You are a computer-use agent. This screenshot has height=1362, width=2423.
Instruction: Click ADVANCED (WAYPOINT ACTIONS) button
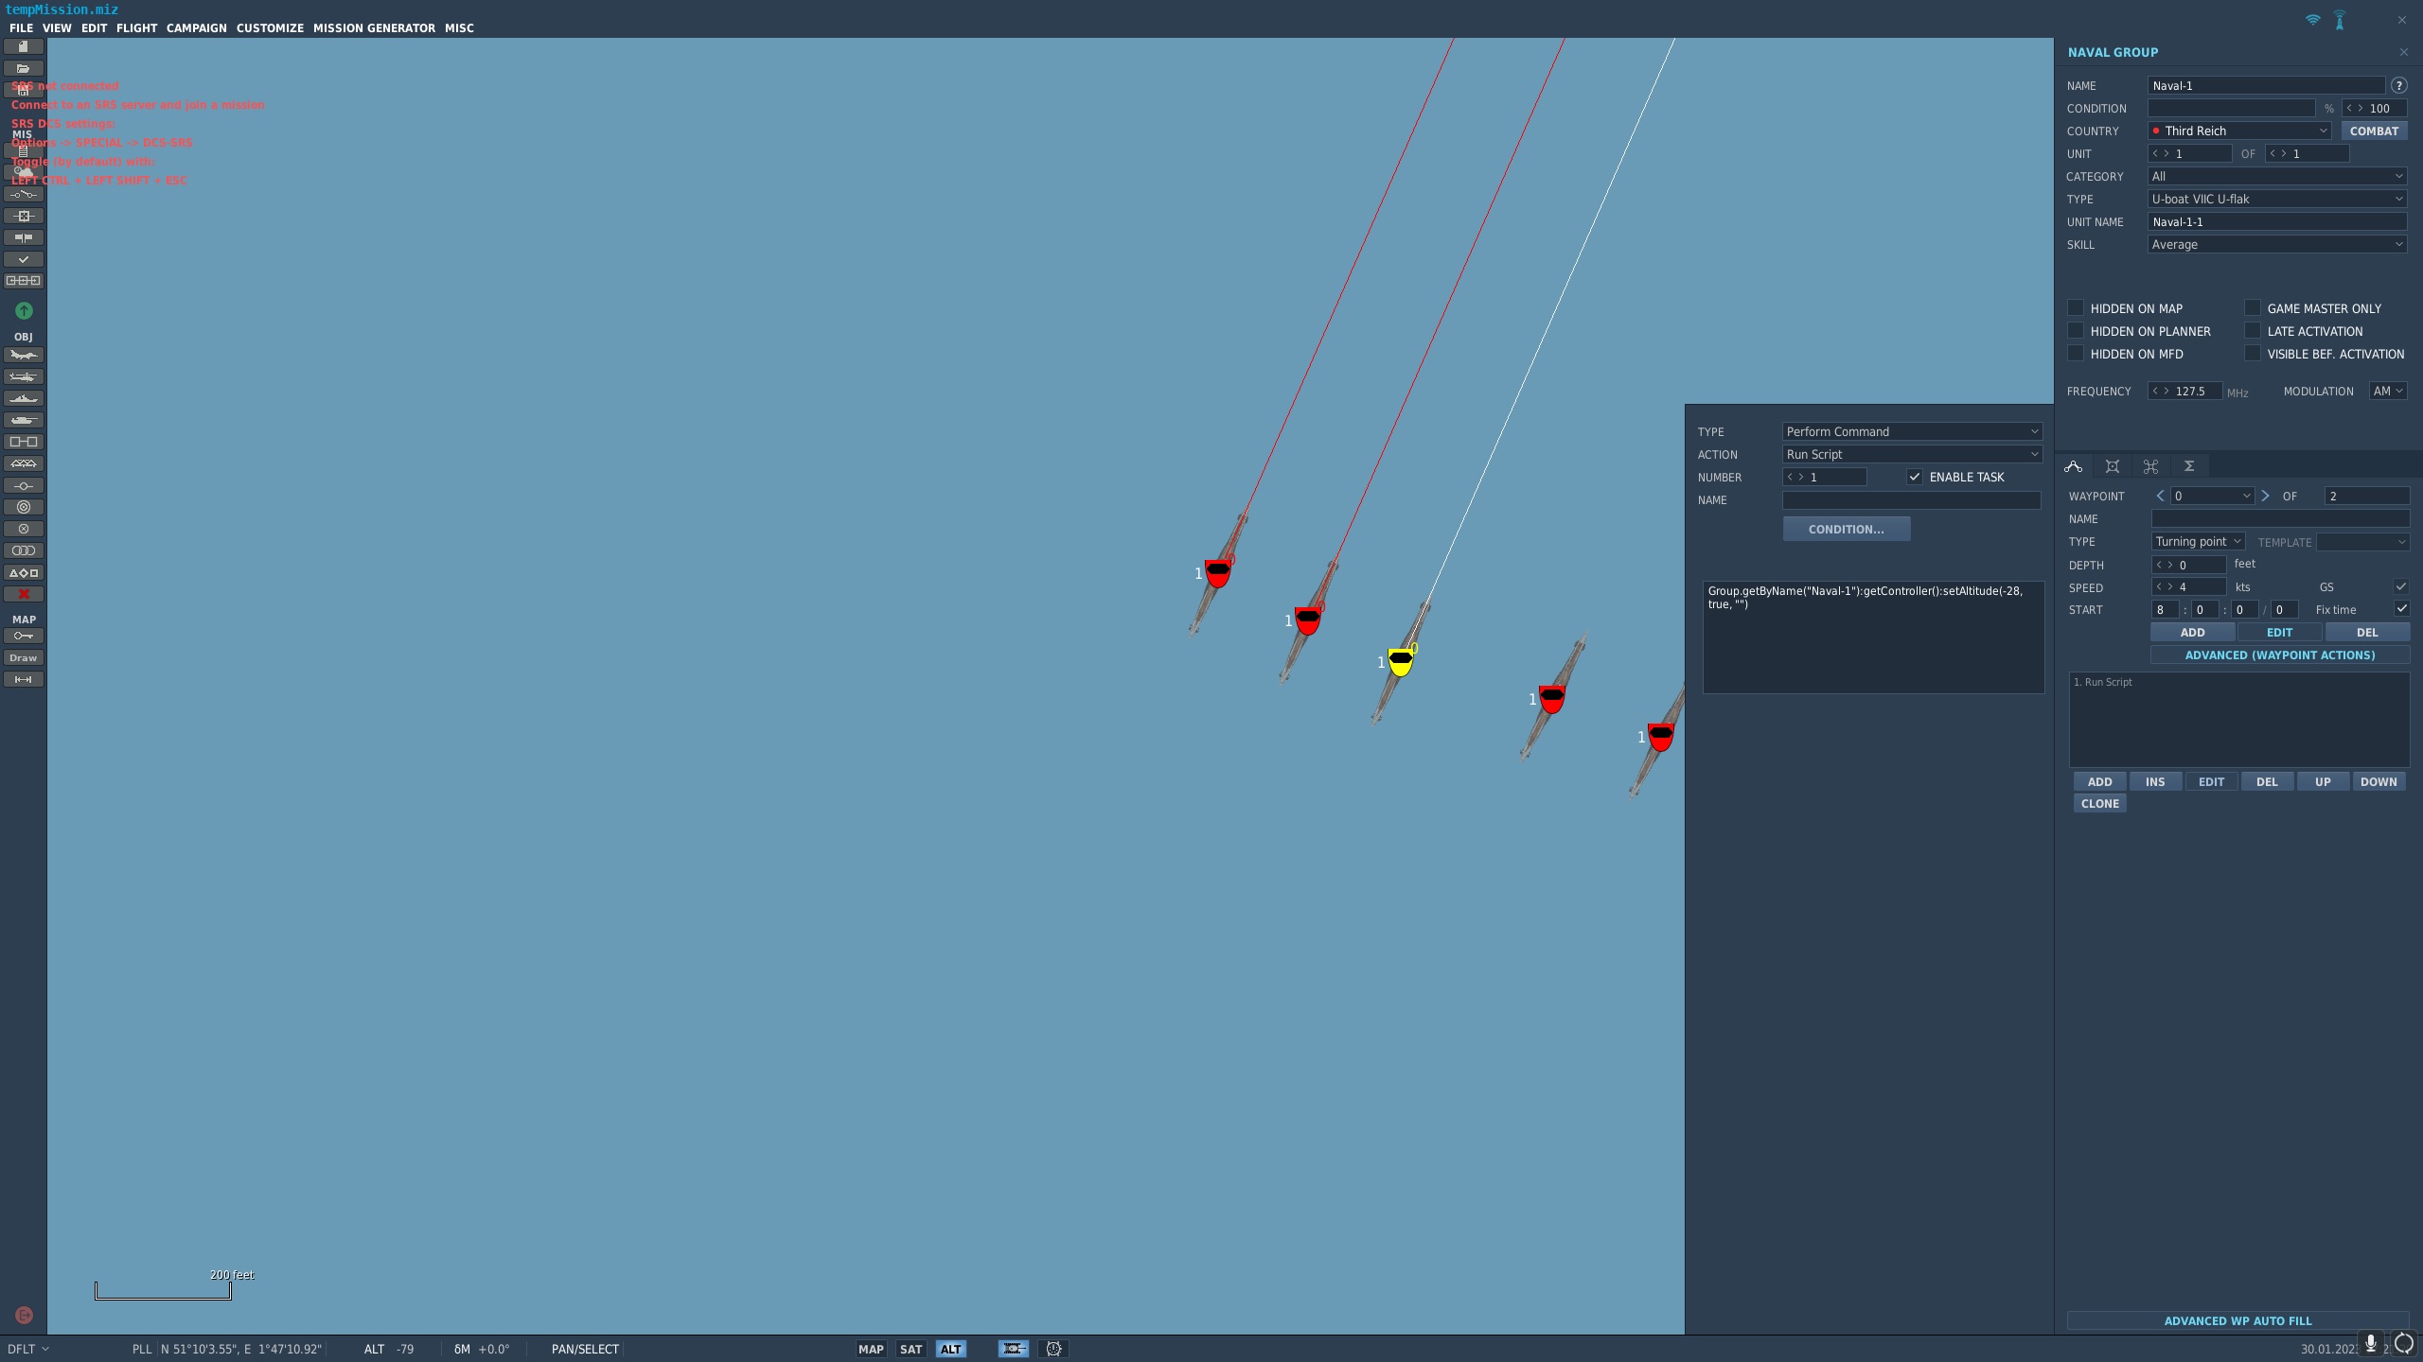coord(2279,655)
